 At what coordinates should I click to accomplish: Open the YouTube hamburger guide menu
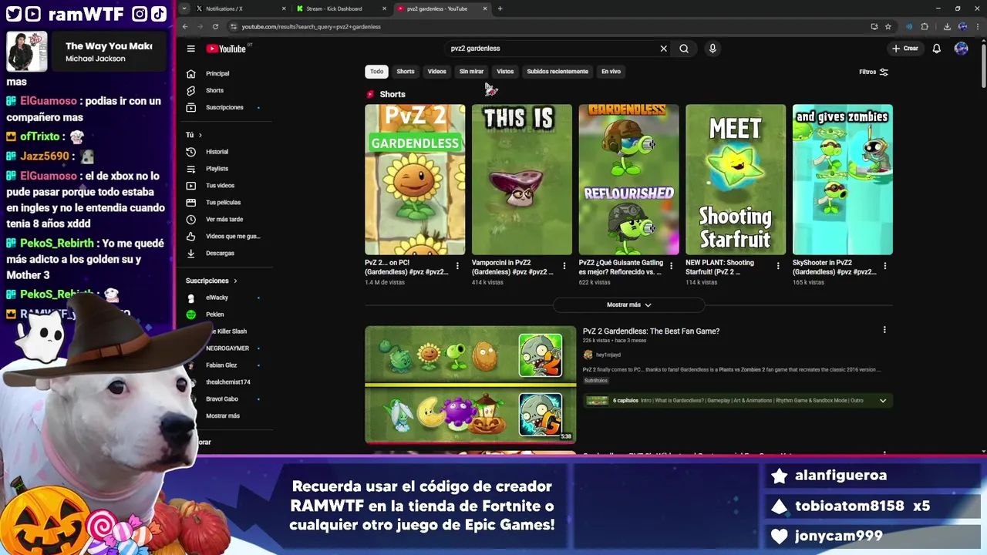[190, 49]
